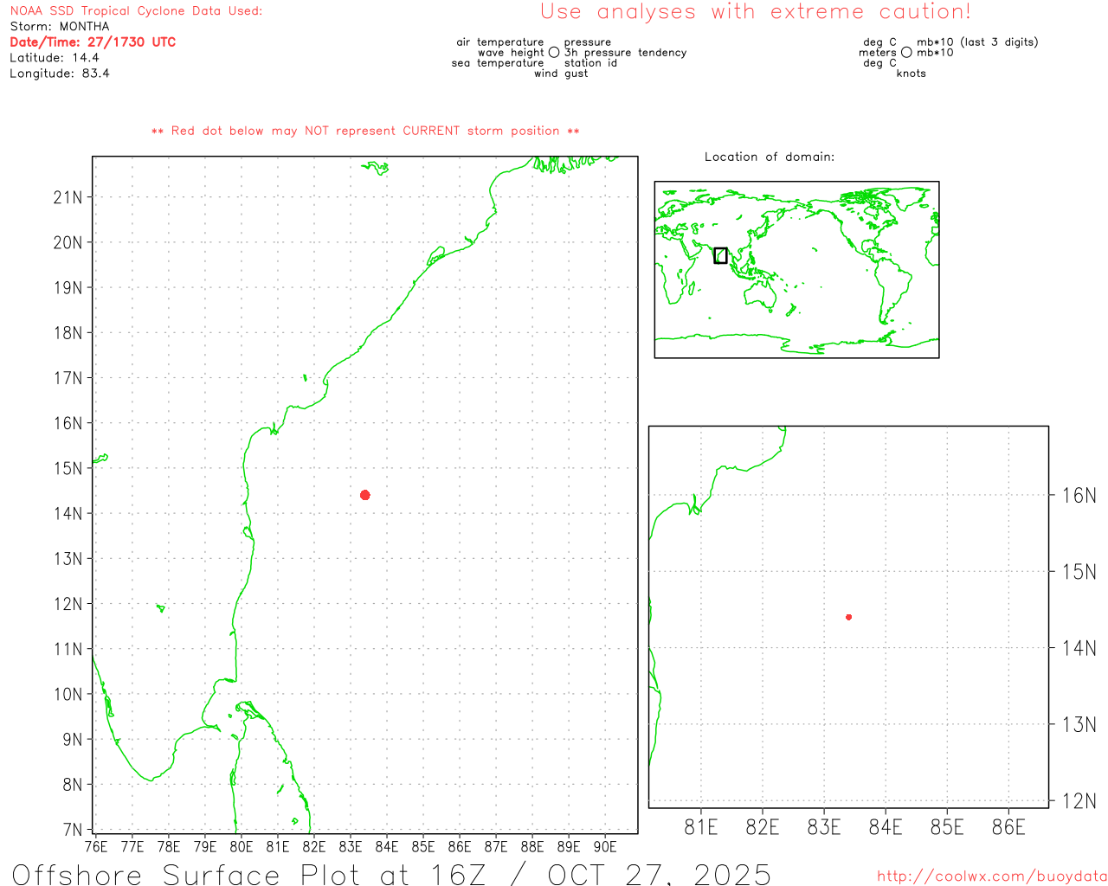Click the NOAA SSD Tropical Cyclone Data header
The height and width of the screenshot is (886, 1108).
[x=136, y=11]
